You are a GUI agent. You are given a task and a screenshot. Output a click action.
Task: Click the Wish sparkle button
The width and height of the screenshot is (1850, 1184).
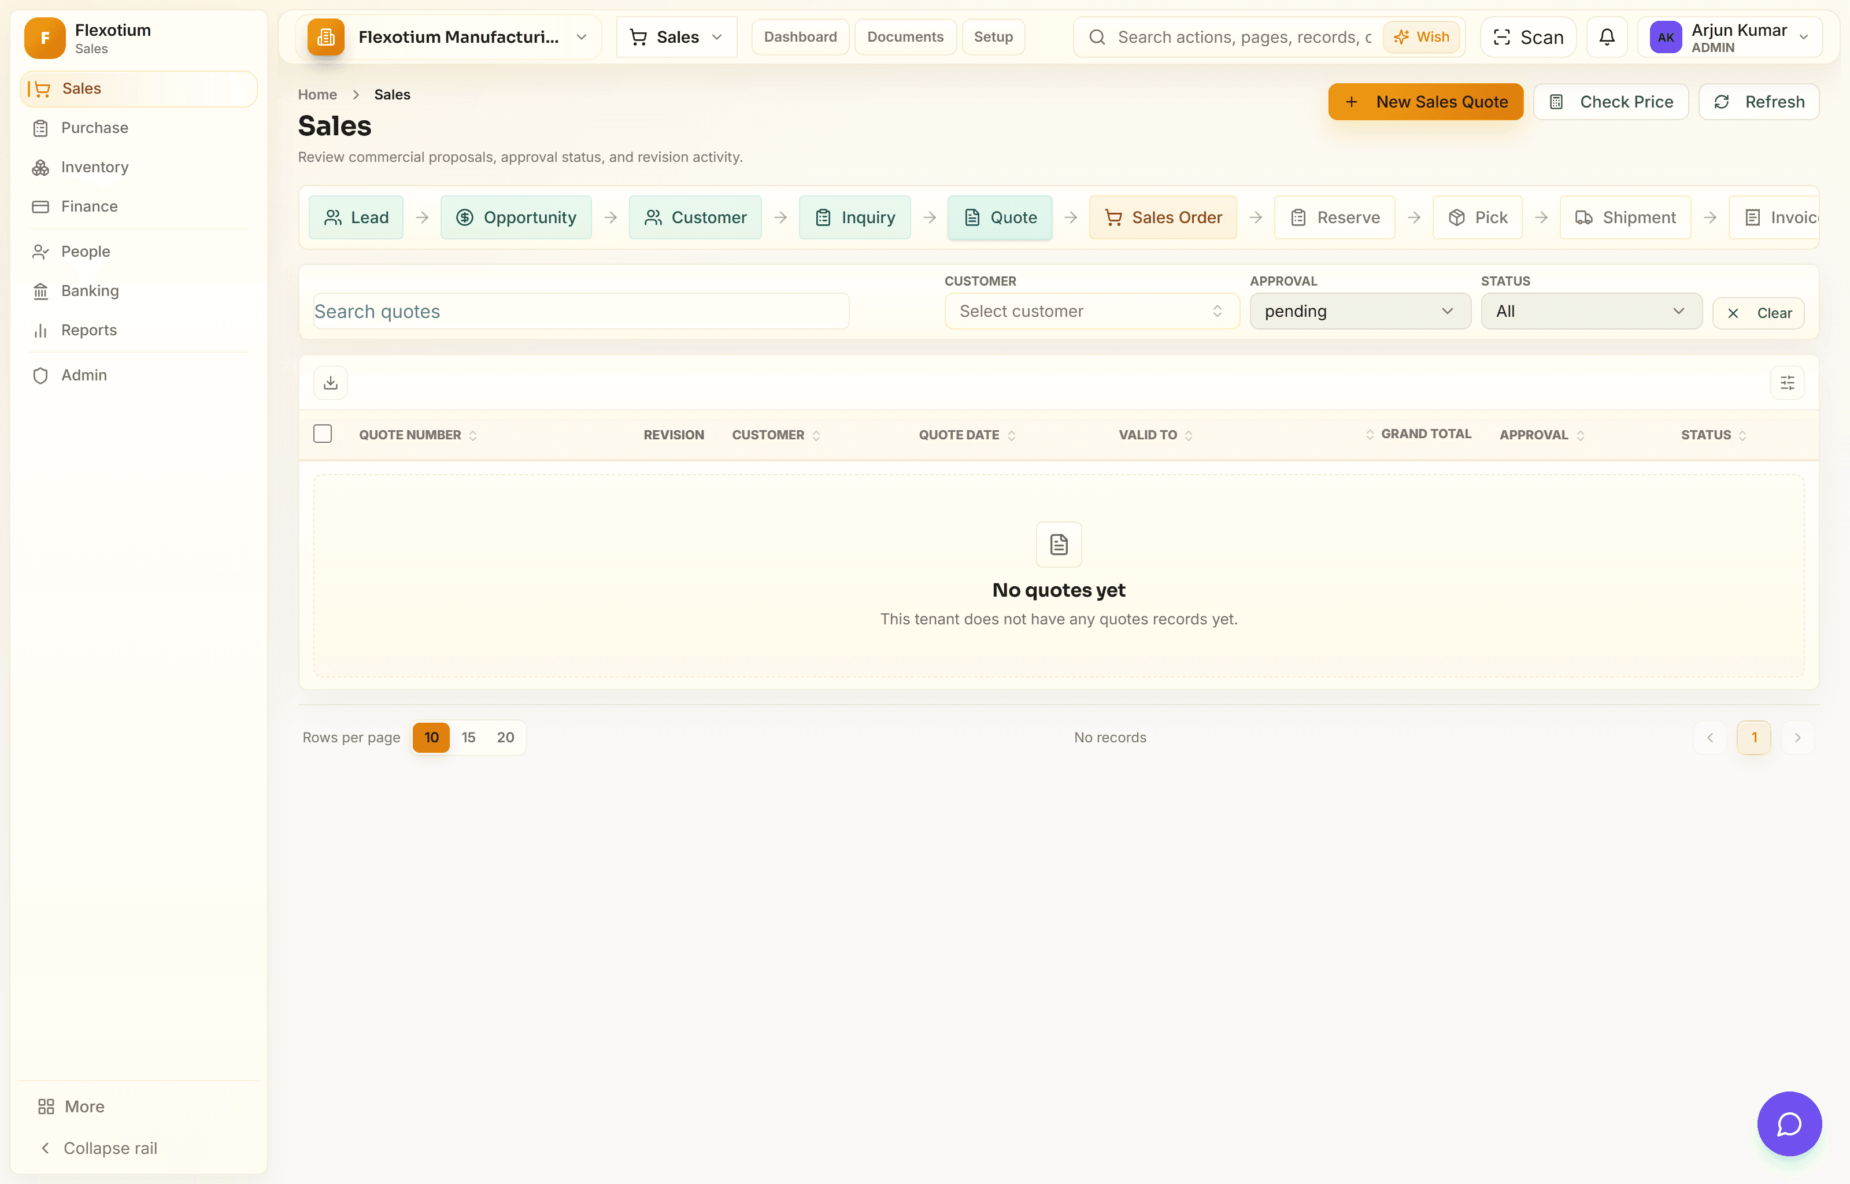[1421, 37]
